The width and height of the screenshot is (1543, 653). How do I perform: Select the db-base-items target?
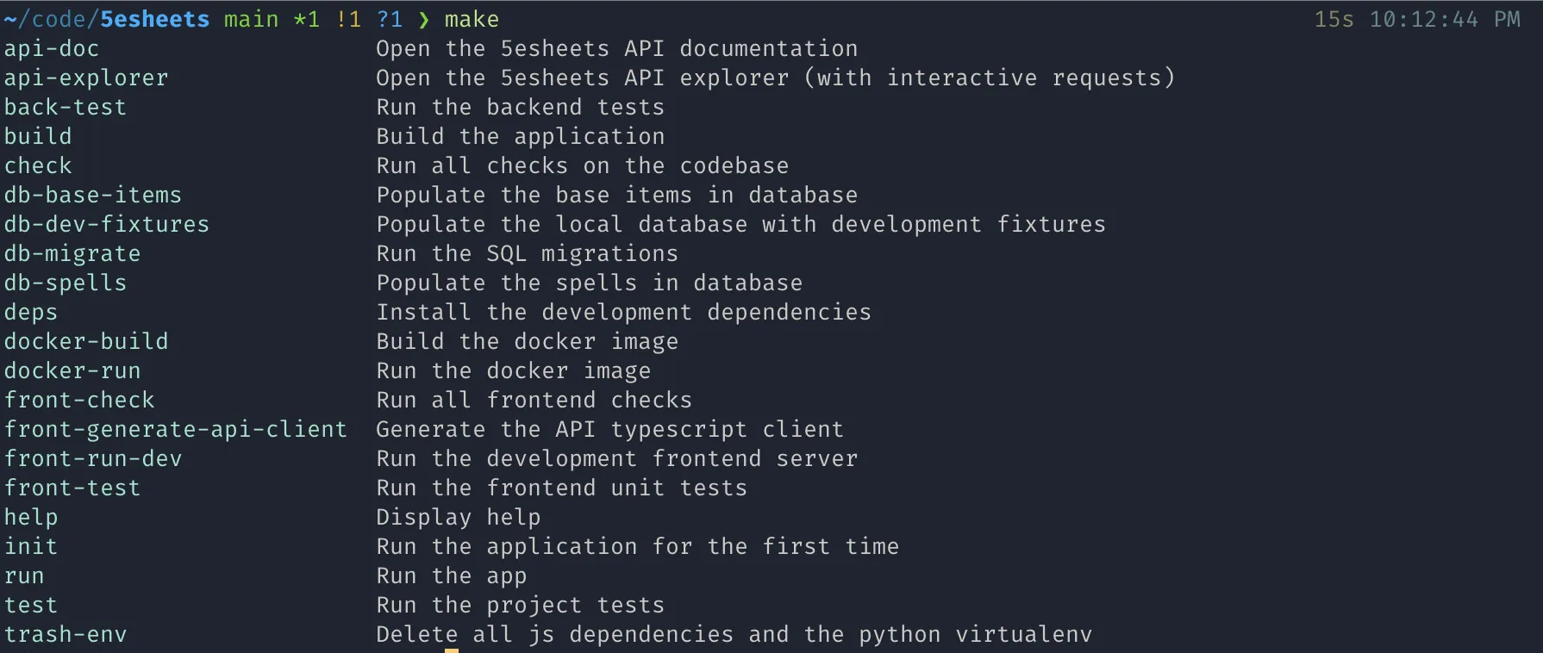(93, 196)
